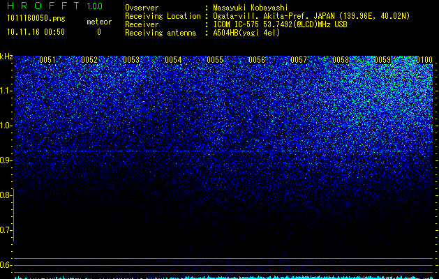Click the cyan signal level trace at bottom

[x=224, y=278]
